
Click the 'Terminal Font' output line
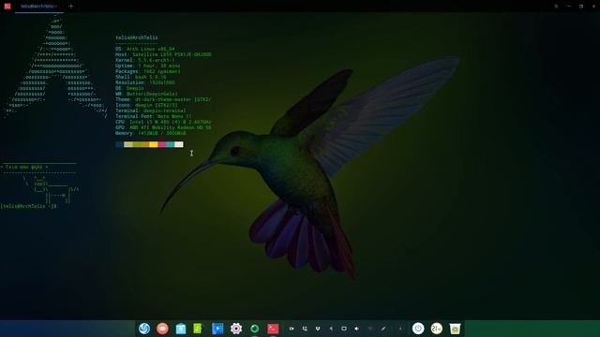[x=154, y=116]
